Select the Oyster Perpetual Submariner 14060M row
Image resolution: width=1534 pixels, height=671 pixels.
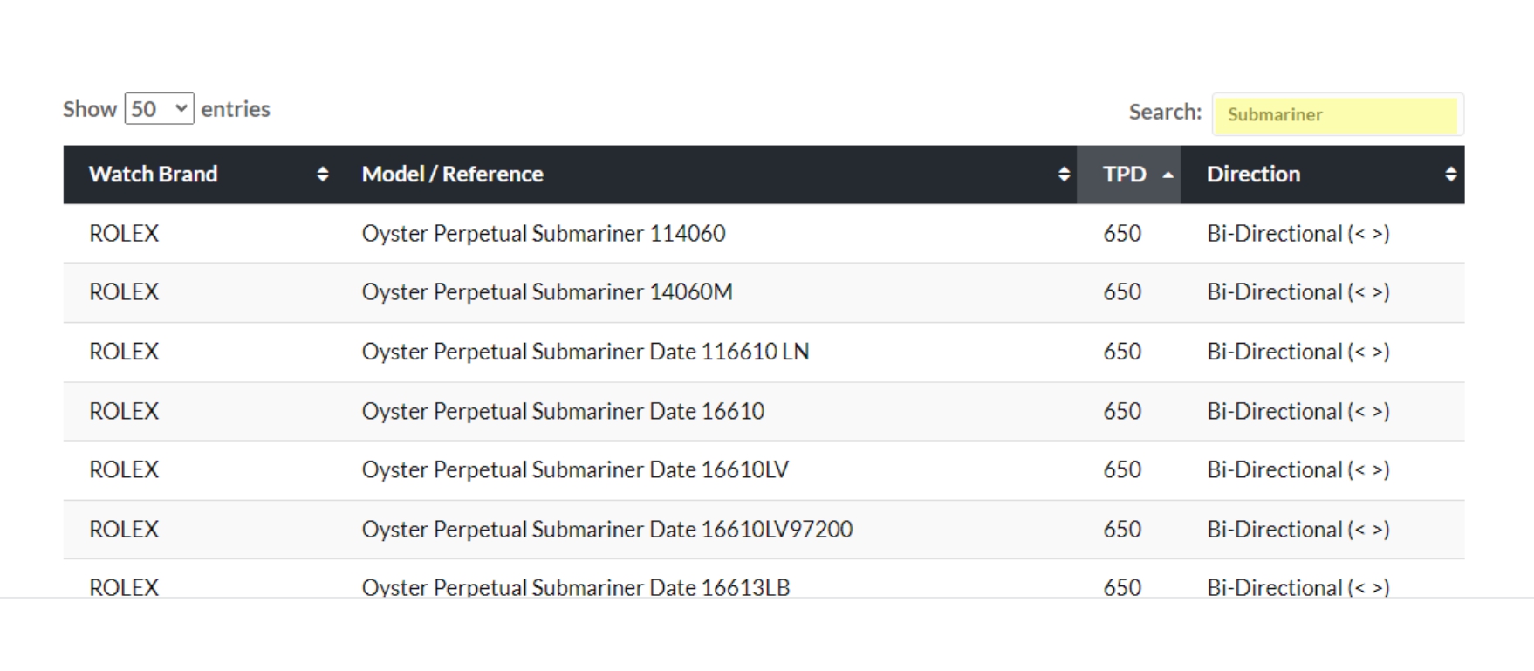[546, 292]
